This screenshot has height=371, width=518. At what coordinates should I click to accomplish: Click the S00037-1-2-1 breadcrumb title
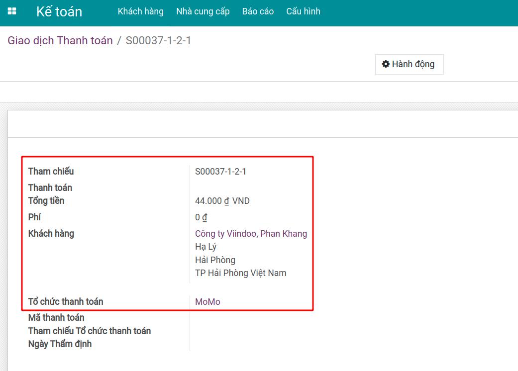158,41
